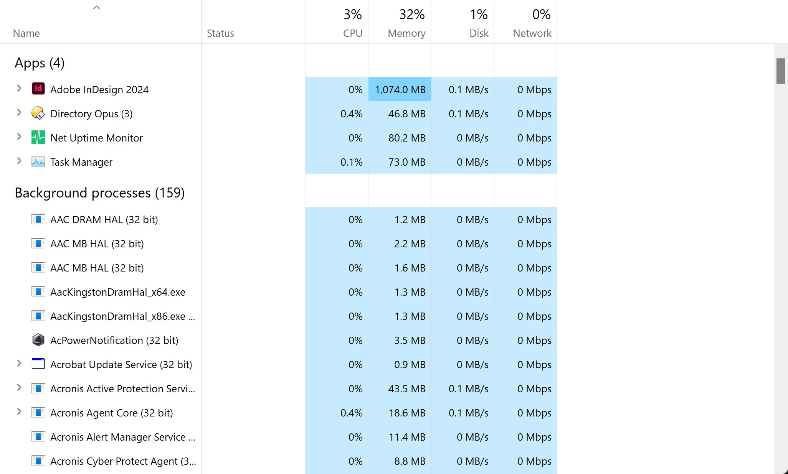Expand the Task Manager app entry
The width and height of the screenshot is (788, 474).
19,161
